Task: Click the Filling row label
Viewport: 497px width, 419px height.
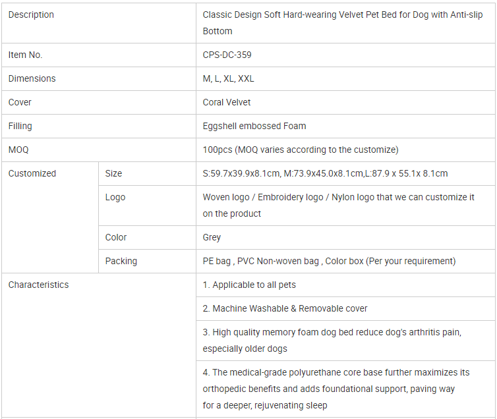Action: click(20, 126)
